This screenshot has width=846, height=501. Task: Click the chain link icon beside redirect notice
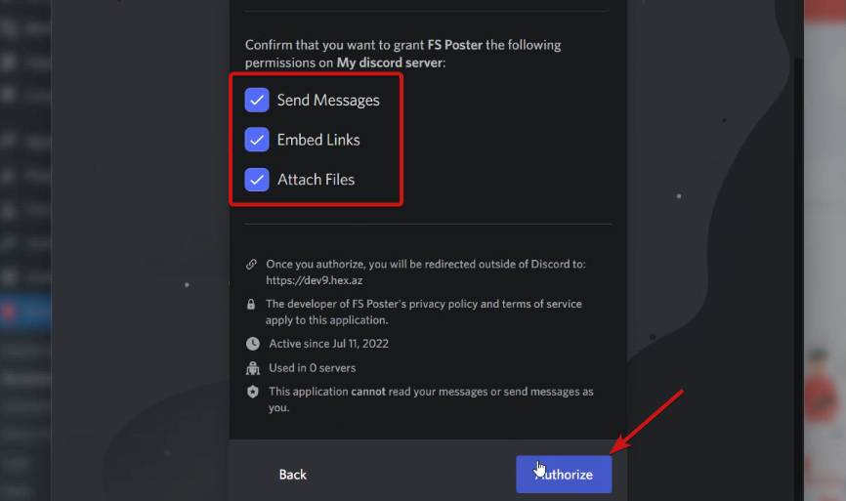251,265
